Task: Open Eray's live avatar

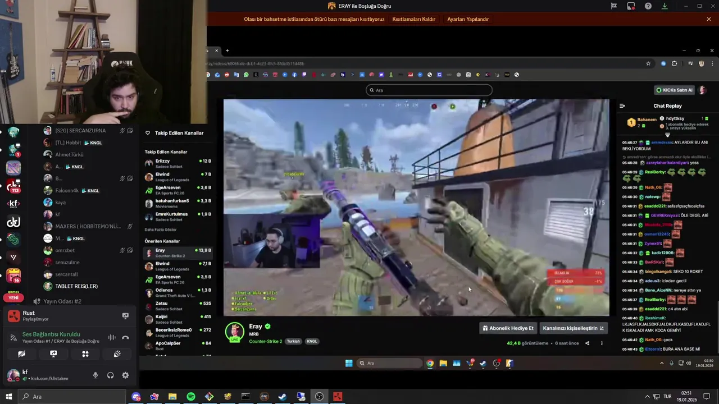Action: pos(234,332)
